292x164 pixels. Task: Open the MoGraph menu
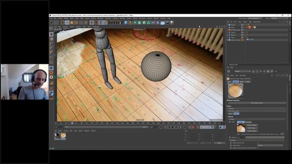(100, 18)
